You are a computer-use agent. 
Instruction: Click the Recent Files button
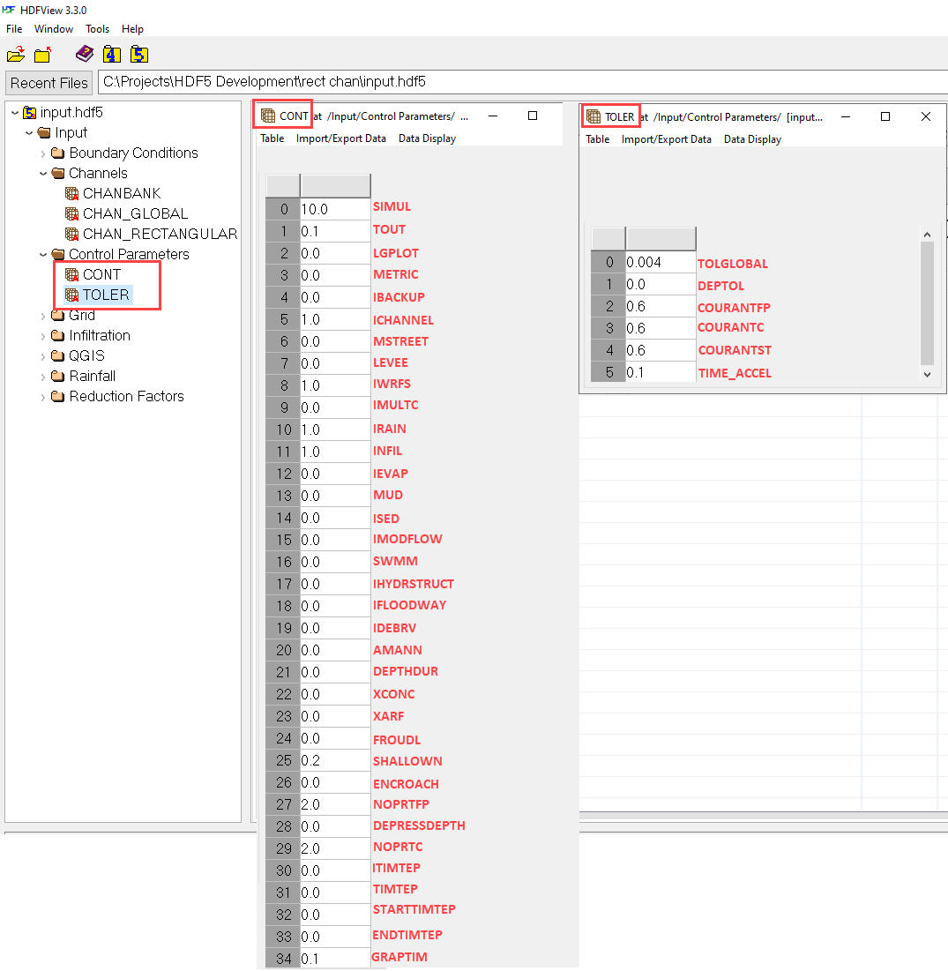pyautogui.click(x=49, y=83)
